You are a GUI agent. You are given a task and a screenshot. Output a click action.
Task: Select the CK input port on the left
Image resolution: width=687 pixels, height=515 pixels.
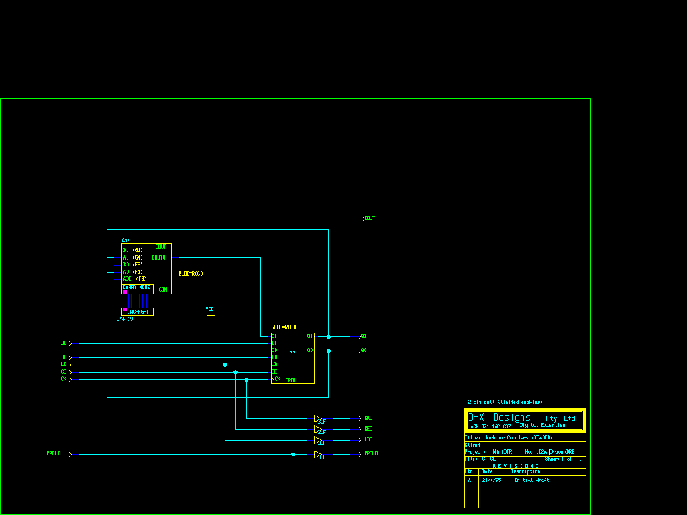coord(64,380)
